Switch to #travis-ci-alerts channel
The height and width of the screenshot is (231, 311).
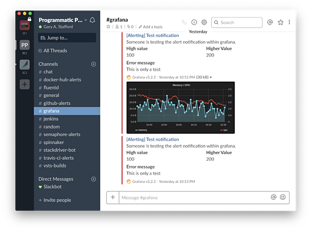67,158
